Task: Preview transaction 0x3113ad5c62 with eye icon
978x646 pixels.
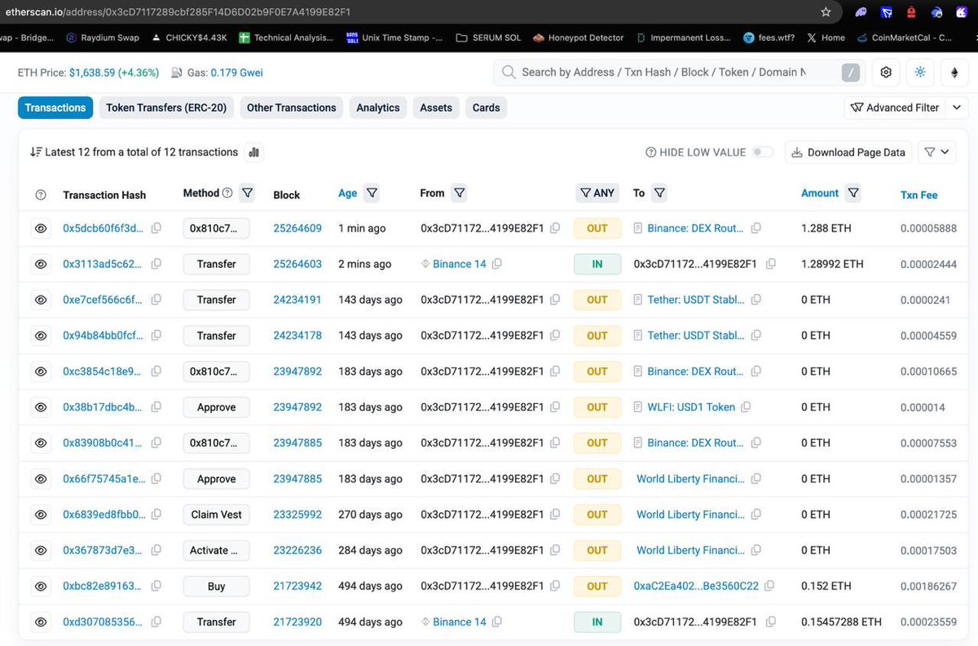Action: [41, 264]
